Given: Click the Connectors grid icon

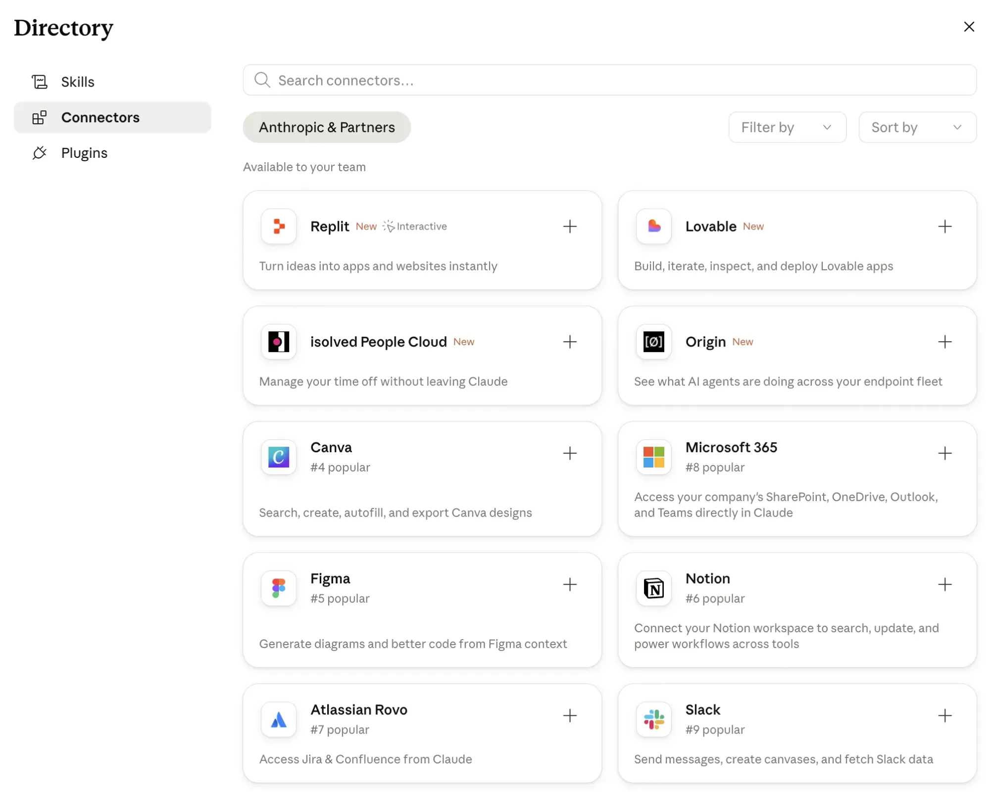Looking at the screenshot, I should (40, 117).
